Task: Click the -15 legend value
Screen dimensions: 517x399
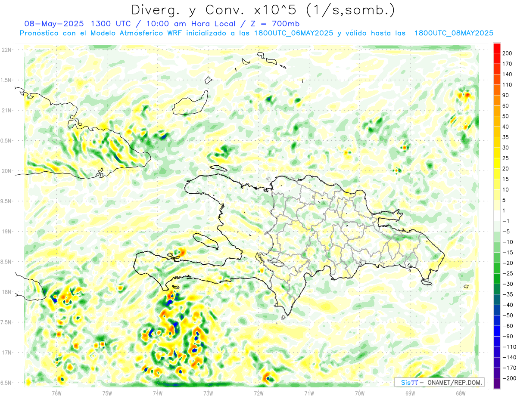Action: (x=508, y=253)
